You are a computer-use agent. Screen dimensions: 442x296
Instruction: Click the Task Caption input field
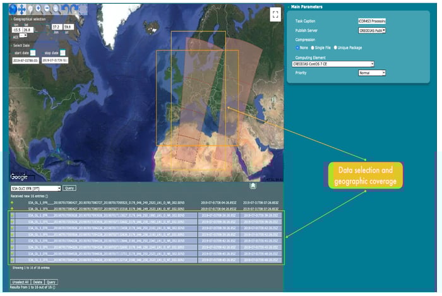pyautogui.click(x=372, y=21)
